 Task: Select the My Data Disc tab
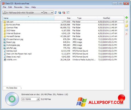(12, 88)
